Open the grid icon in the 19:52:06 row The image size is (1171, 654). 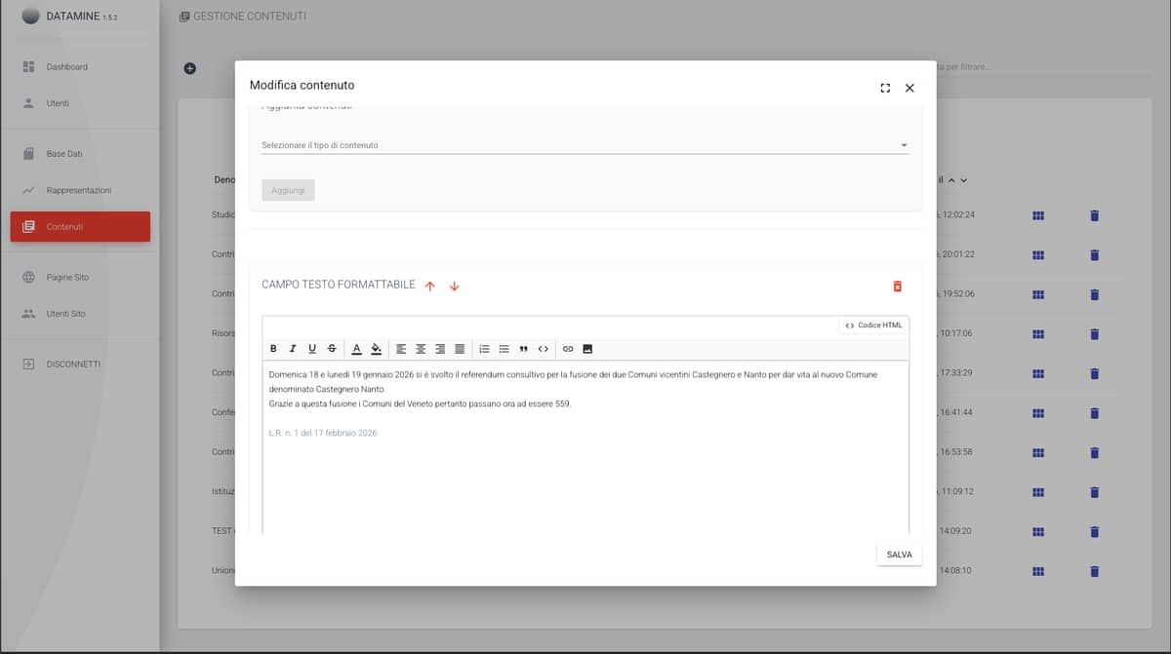pyautogui.click(x=1038, y=294)
